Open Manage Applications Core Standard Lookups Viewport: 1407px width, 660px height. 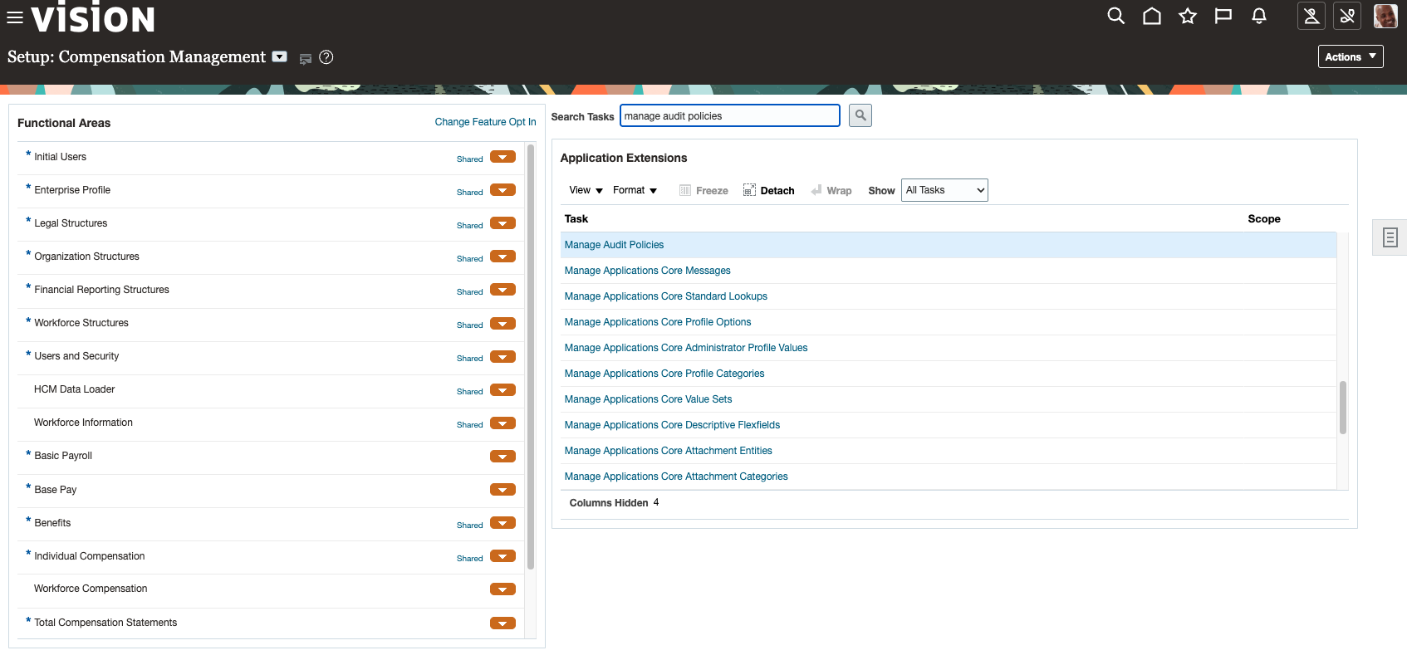[x=665, y=296]
